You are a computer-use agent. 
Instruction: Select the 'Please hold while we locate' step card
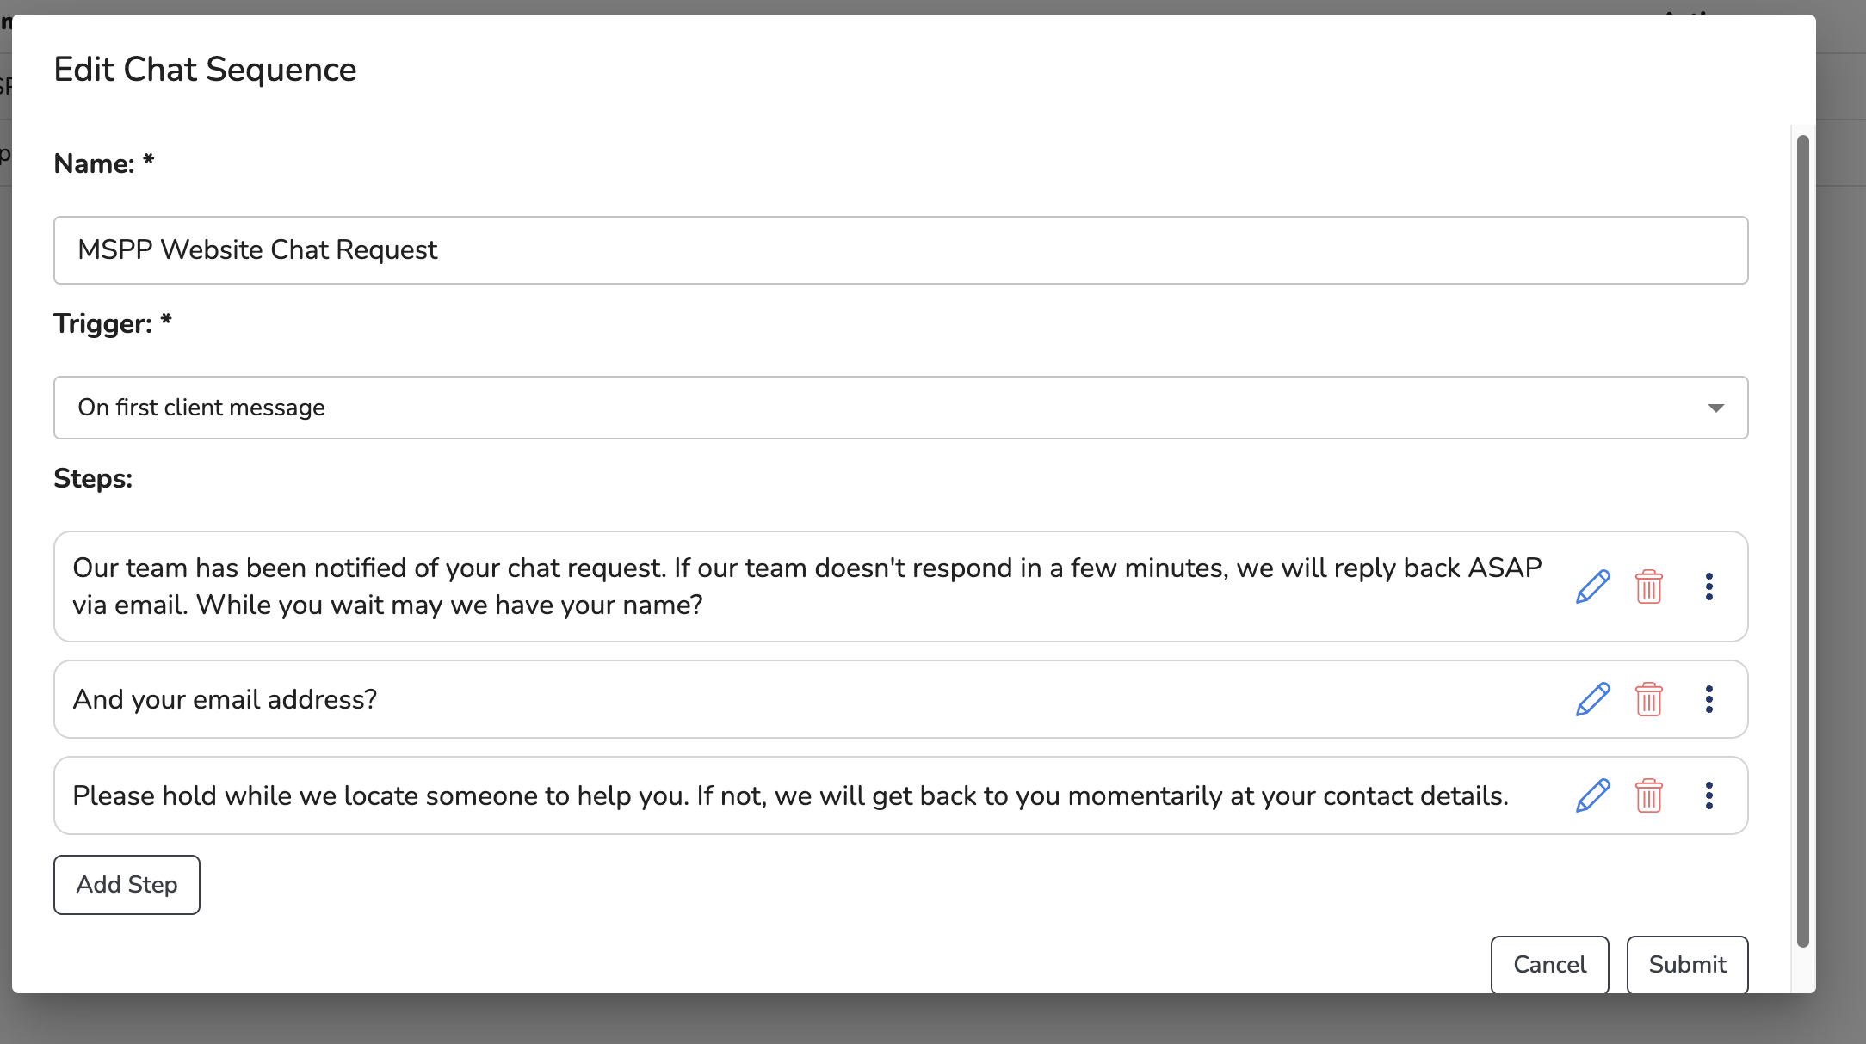(x=775, y=795)
